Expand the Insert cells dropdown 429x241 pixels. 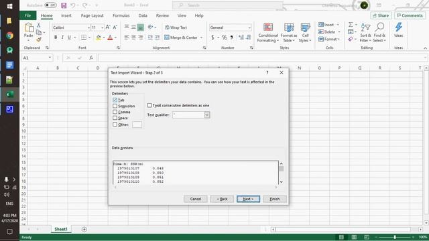(338, 25)
